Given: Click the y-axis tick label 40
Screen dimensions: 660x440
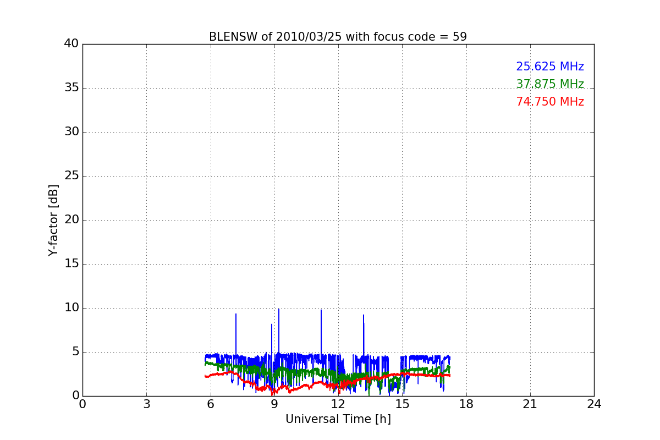Looking at the screenshot, I should click(71, 44).
